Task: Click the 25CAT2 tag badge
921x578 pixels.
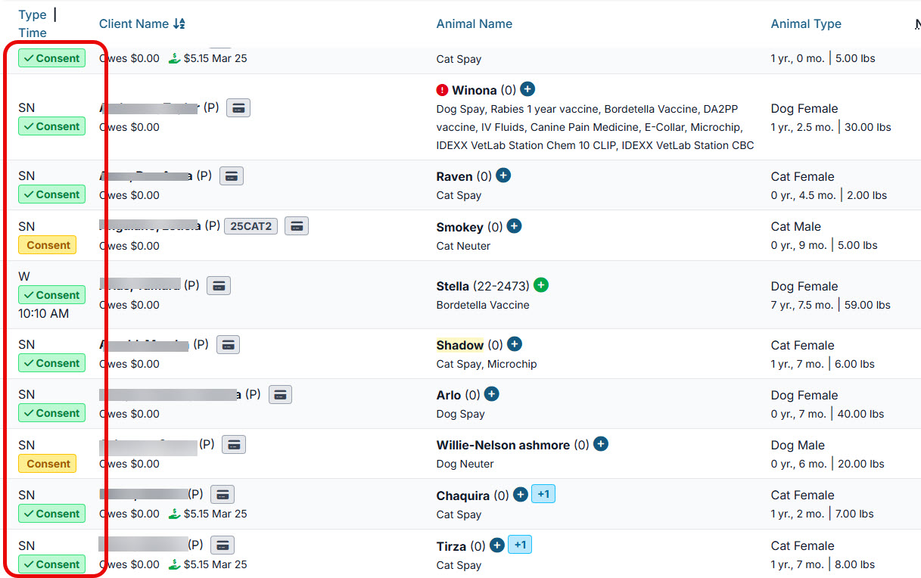Action: click(x=251, y=225)
